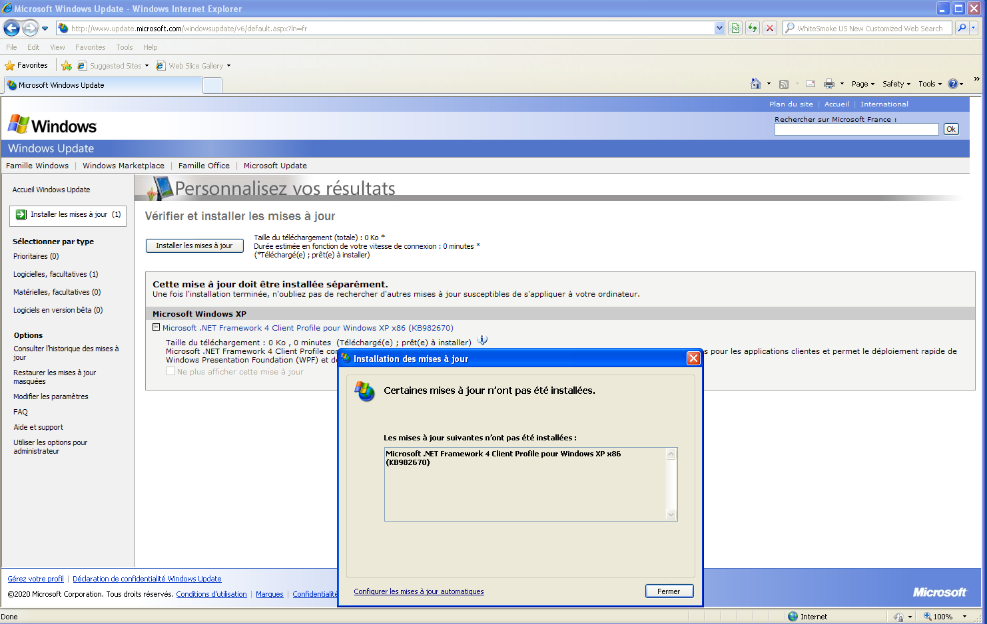Viewport: 987px width, 624px height.
Task: Click the Fermer button
Action: [x=669, y=591]
